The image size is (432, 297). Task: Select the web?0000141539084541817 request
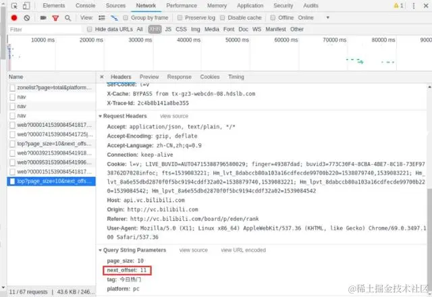point(51,125)
